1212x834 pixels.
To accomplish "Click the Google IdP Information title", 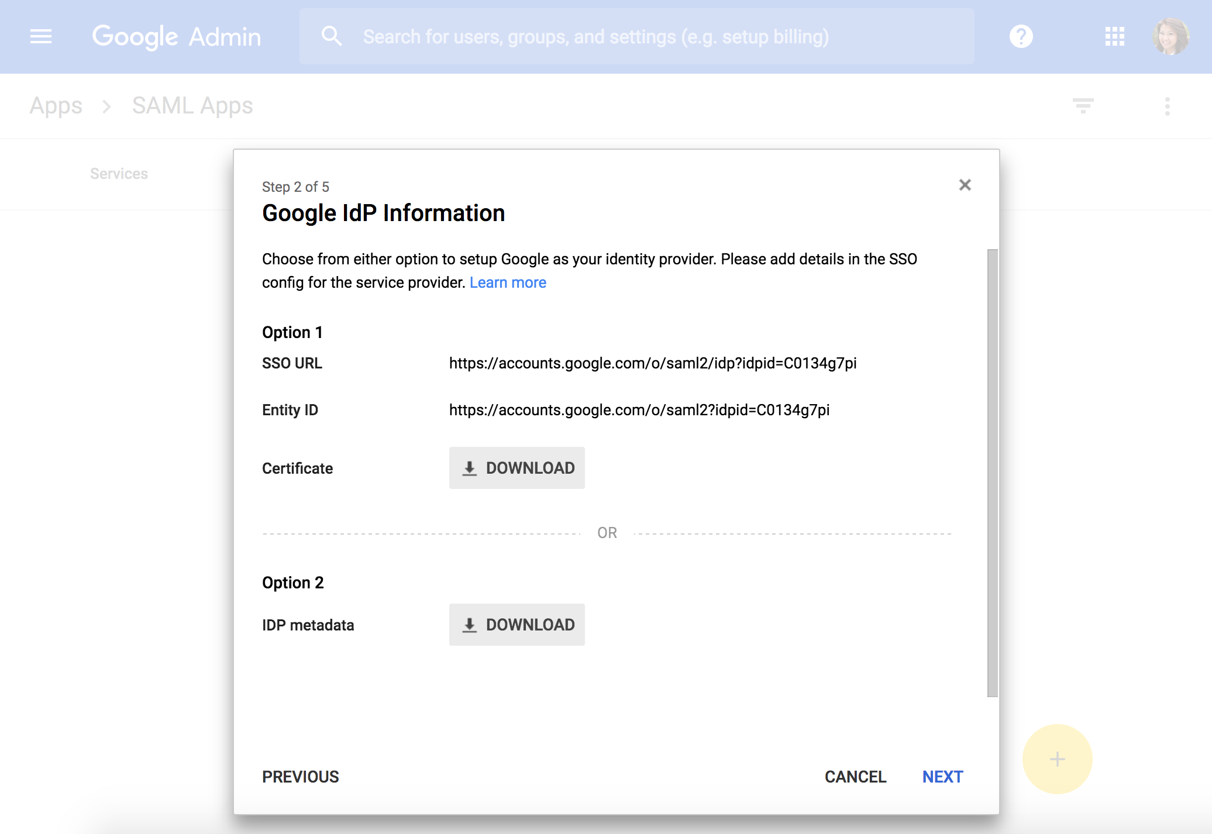I will tap(383, 213).
